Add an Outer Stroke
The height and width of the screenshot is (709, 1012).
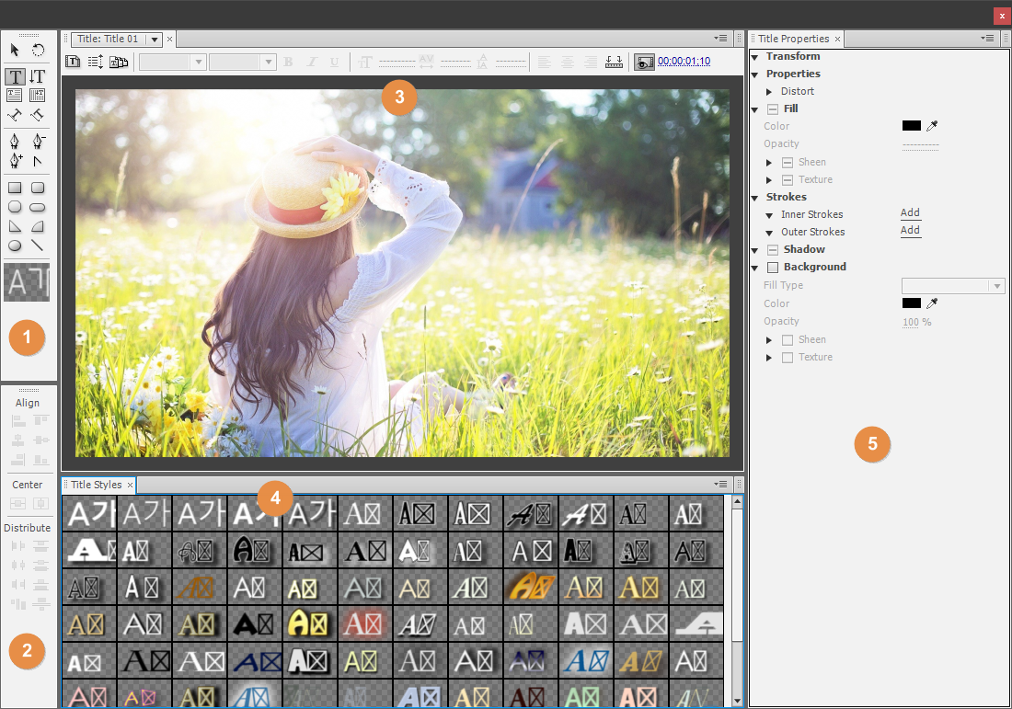(x=910, y=230)
